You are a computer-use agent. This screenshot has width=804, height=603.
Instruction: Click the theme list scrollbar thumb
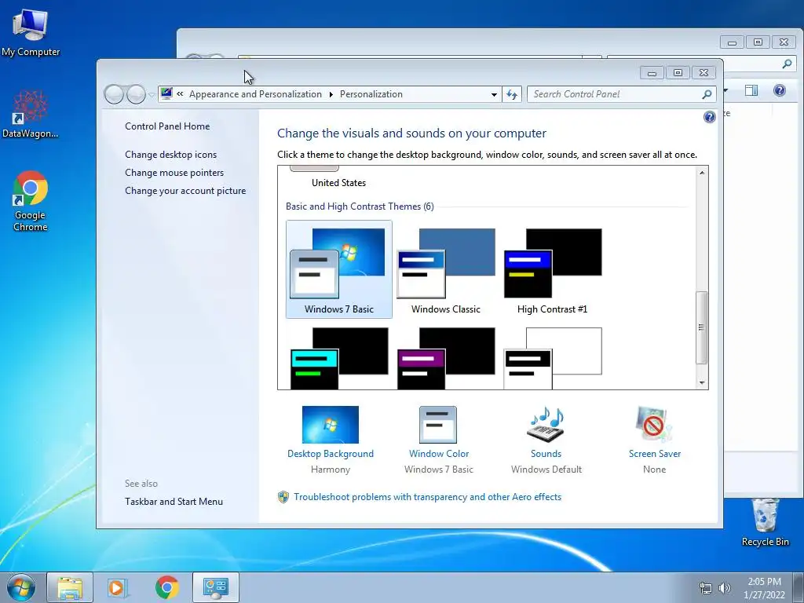tap(701, 327)
